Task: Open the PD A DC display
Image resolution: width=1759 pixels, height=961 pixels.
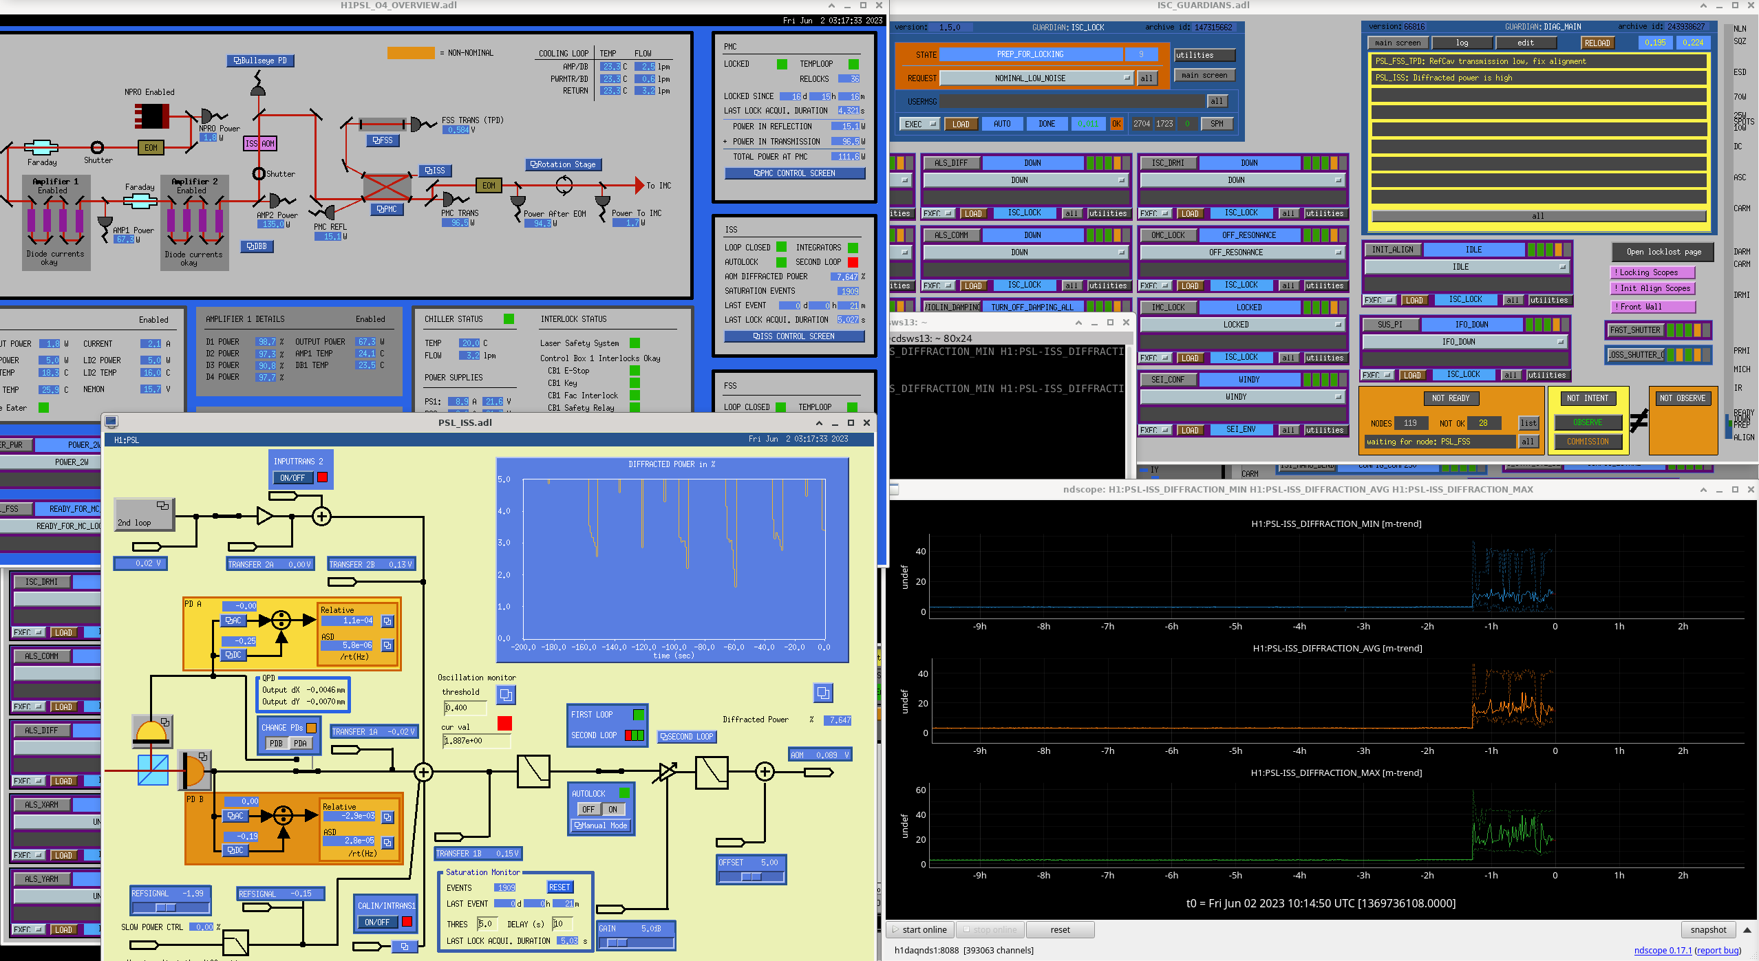Action: [233, 655]
